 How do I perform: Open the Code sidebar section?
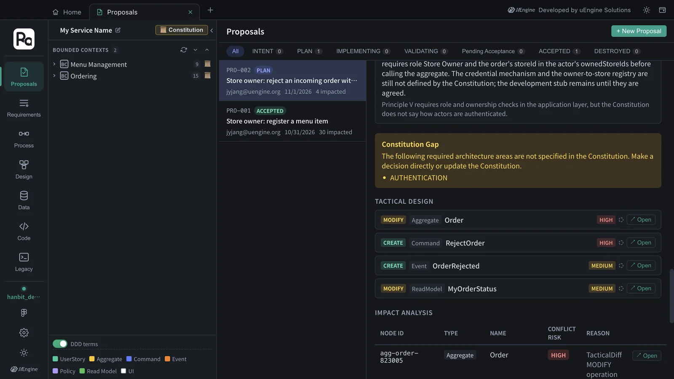pos(24,231)
